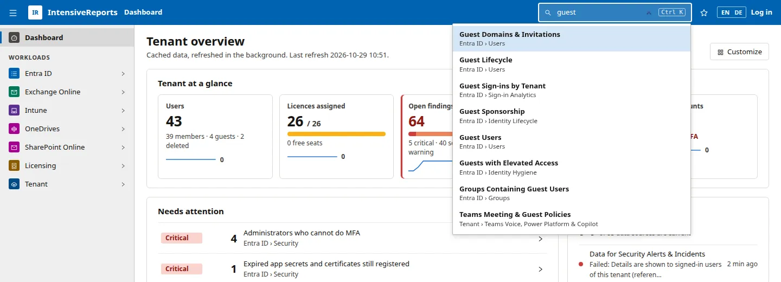The width and height of the screenshot is (781, 282).
Task: Click the open findings severity bar
Action: pyautogui.click(x=431, y=134)
